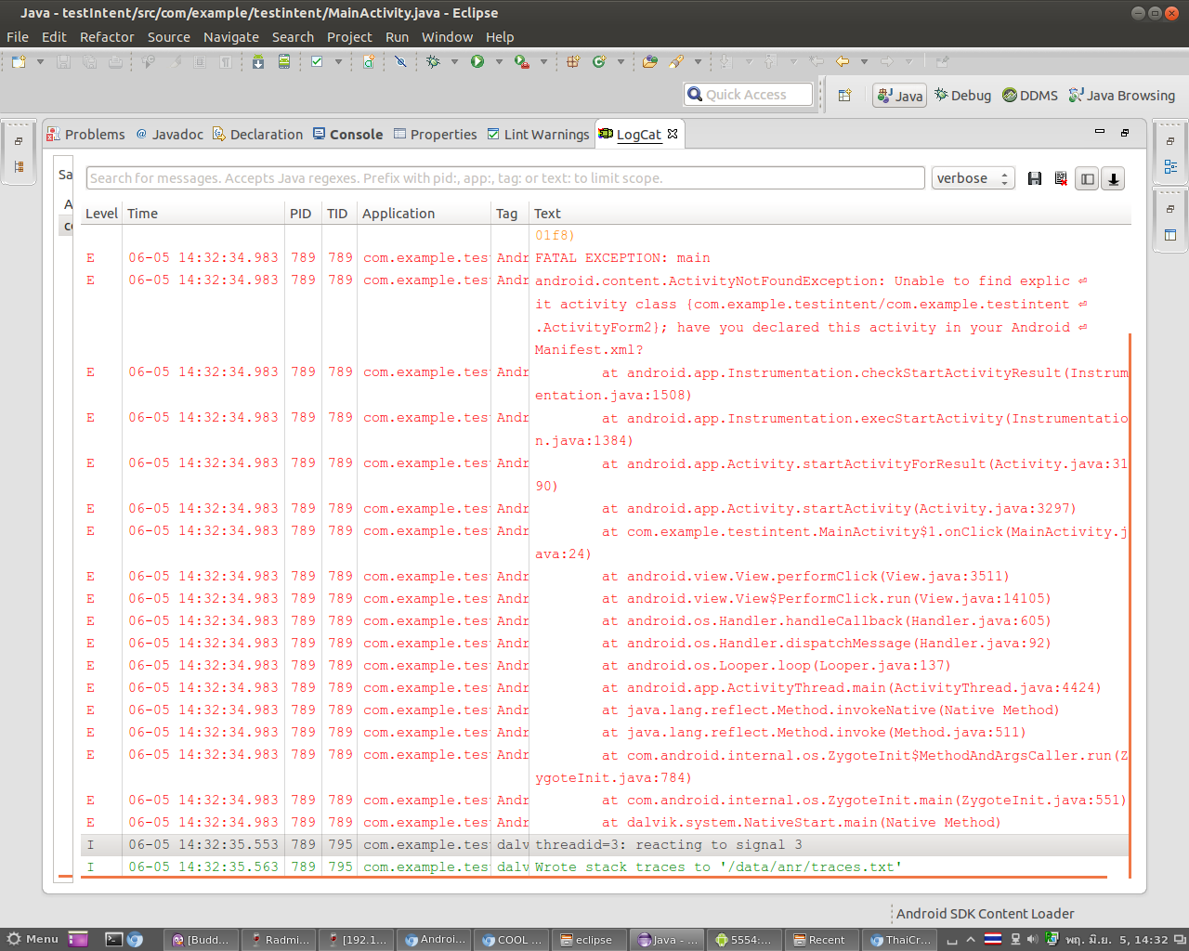
Task: Clear the LogCat log with red X icon
Action: click(1061, 178)
